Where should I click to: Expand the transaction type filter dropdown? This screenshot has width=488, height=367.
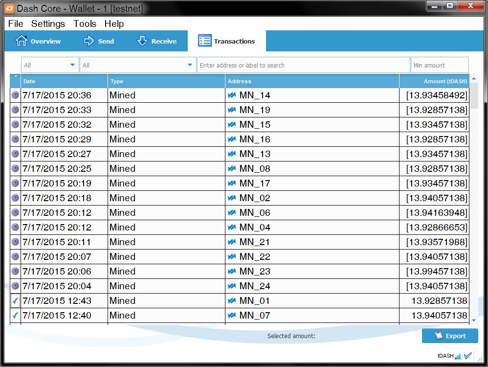pos(138,65)
